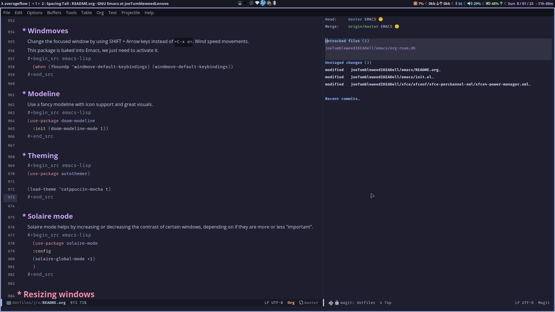Open the Org menu in the menu bar

coord(100,13)
